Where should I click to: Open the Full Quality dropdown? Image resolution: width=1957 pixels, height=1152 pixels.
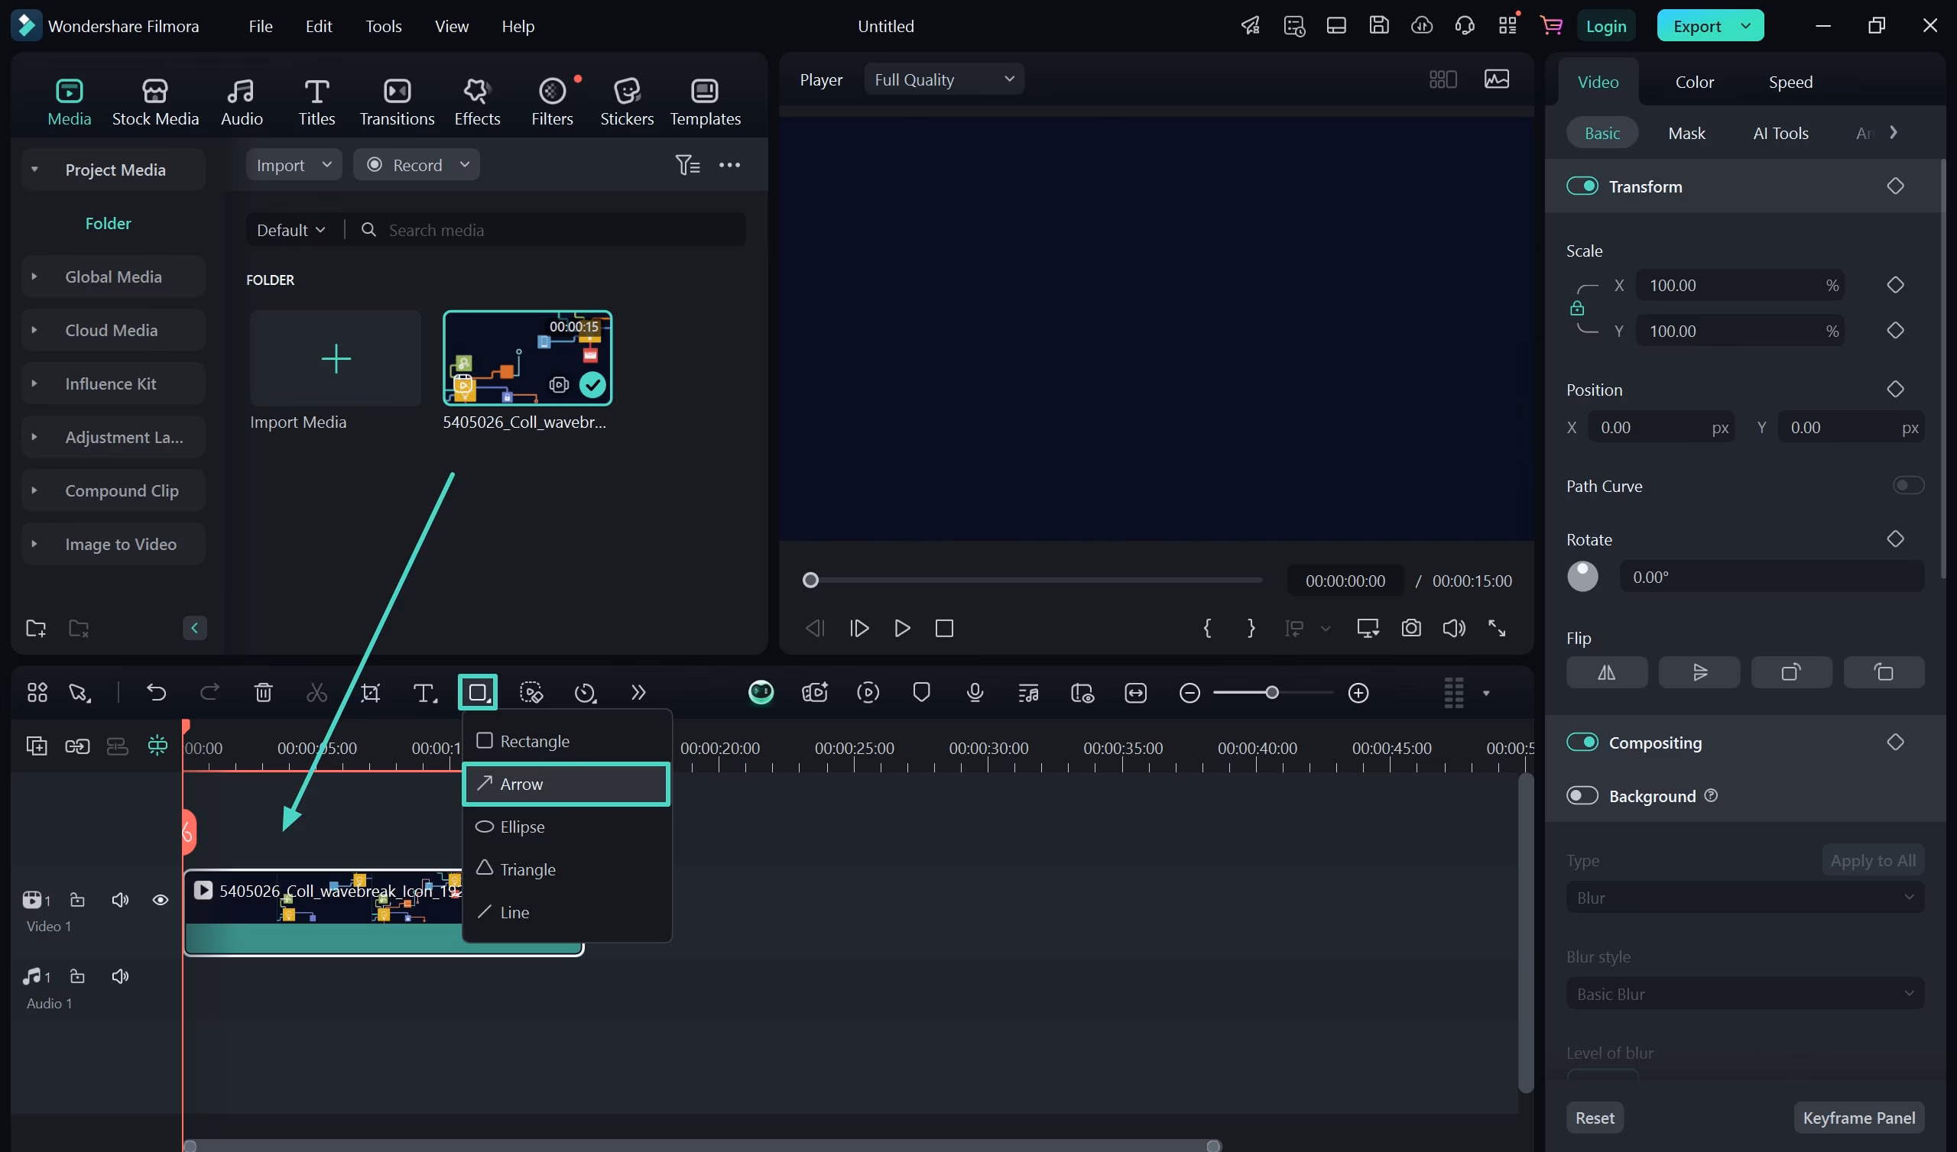click(943, 79)
